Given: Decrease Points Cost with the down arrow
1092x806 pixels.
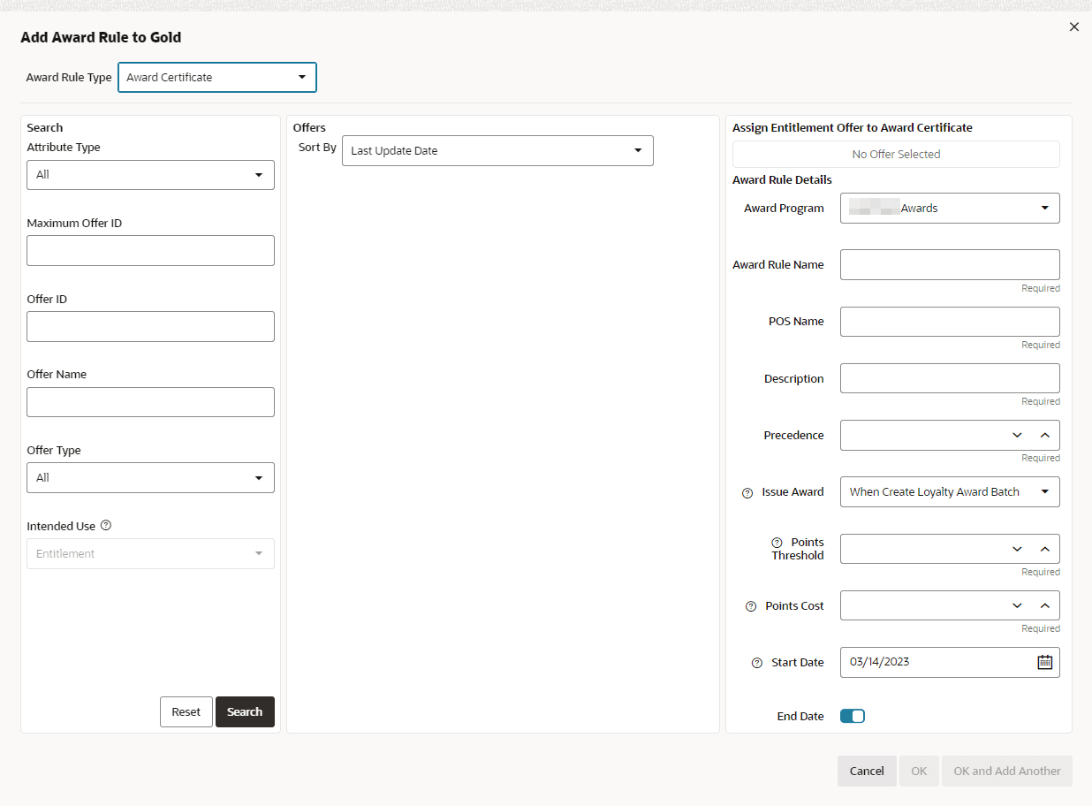Looking at the screenshot, I should pyautogui.click(x=1017, y=605).
